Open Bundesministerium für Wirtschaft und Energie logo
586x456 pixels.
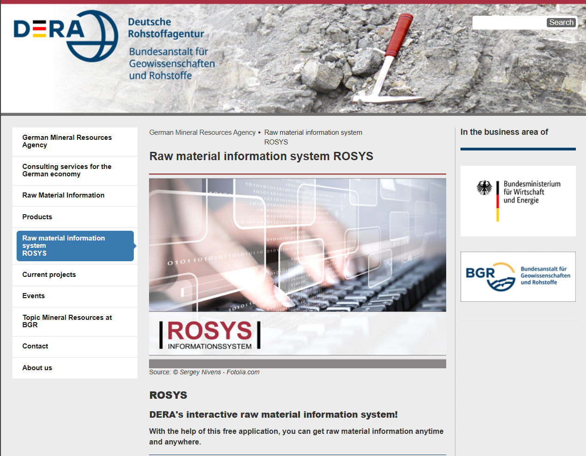(518, 201)
